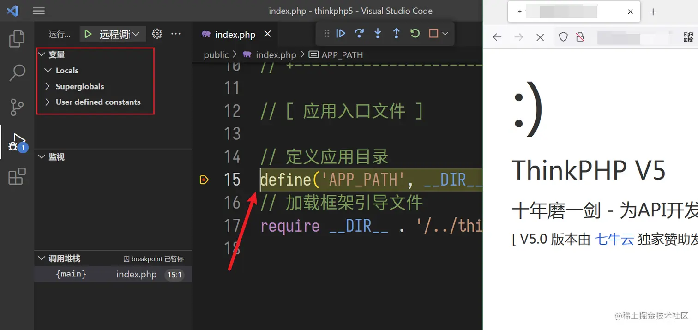Stop the debug session

point(433,33)
